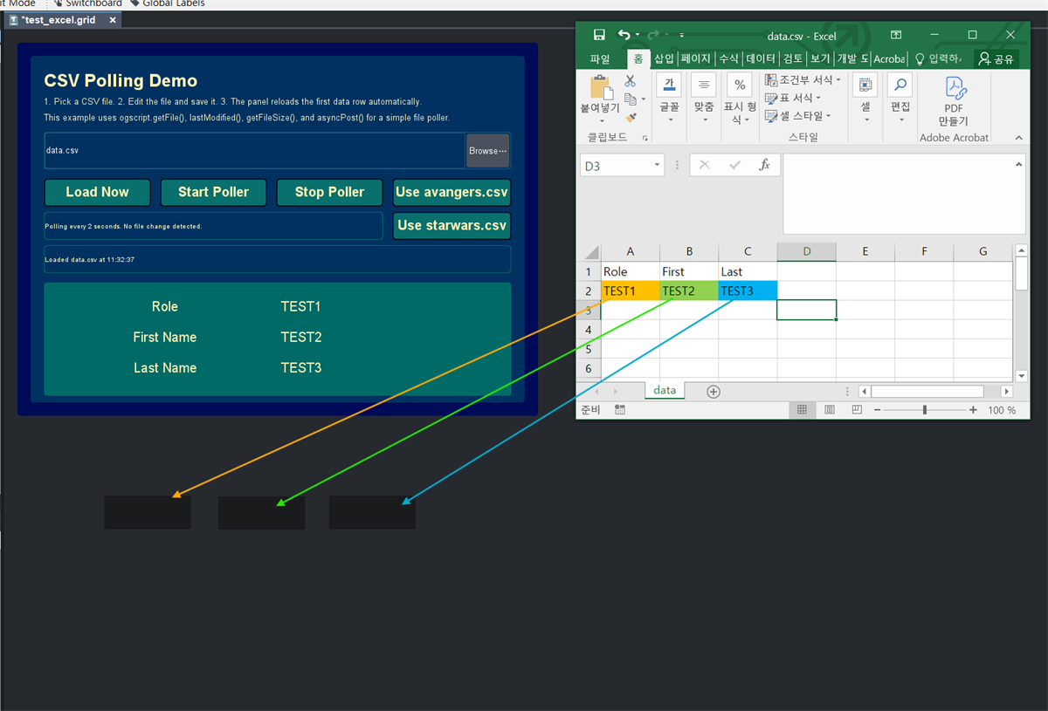This screenshot has width=1048, height=711.
Task: Click Save icon in Excel title bar
Action: [x=599, y=35]
